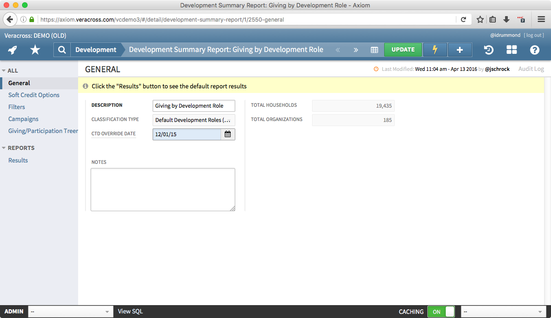Click inside the Notes text area
551x318 pixels.
pos(163,189)
